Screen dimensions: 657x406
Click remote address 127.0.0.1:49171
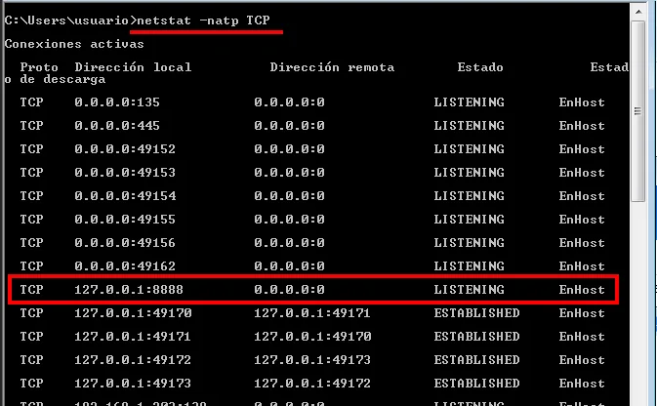pos(312,313)
